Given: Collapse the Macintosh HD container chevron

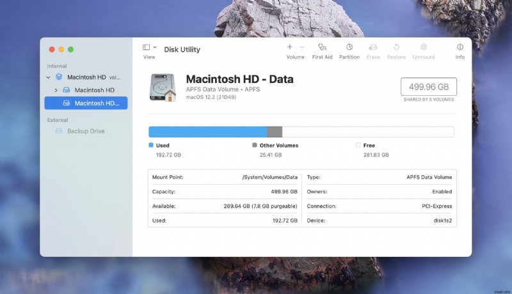Looking at the screenshot, I should (49, 77).
